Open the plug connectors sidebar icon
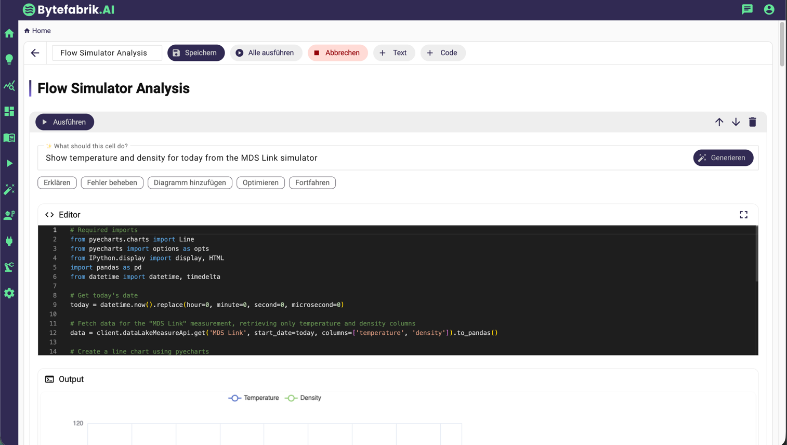Viewport: 787px width, 445px height. (x=9, y=241)
